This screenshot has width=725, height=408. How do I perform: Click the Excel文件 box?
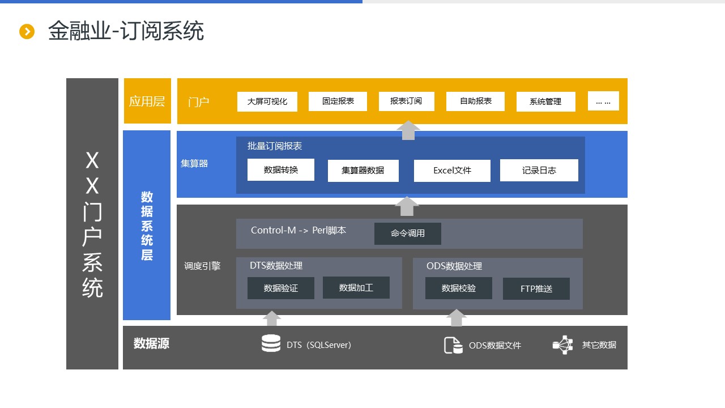452,171
